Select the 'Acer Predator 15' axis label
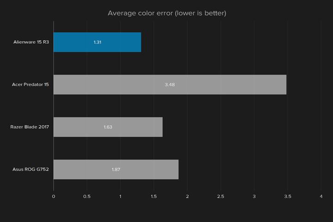Image resolution: width=333 pixels, height=222 pixels. click(x=31, y=85)
